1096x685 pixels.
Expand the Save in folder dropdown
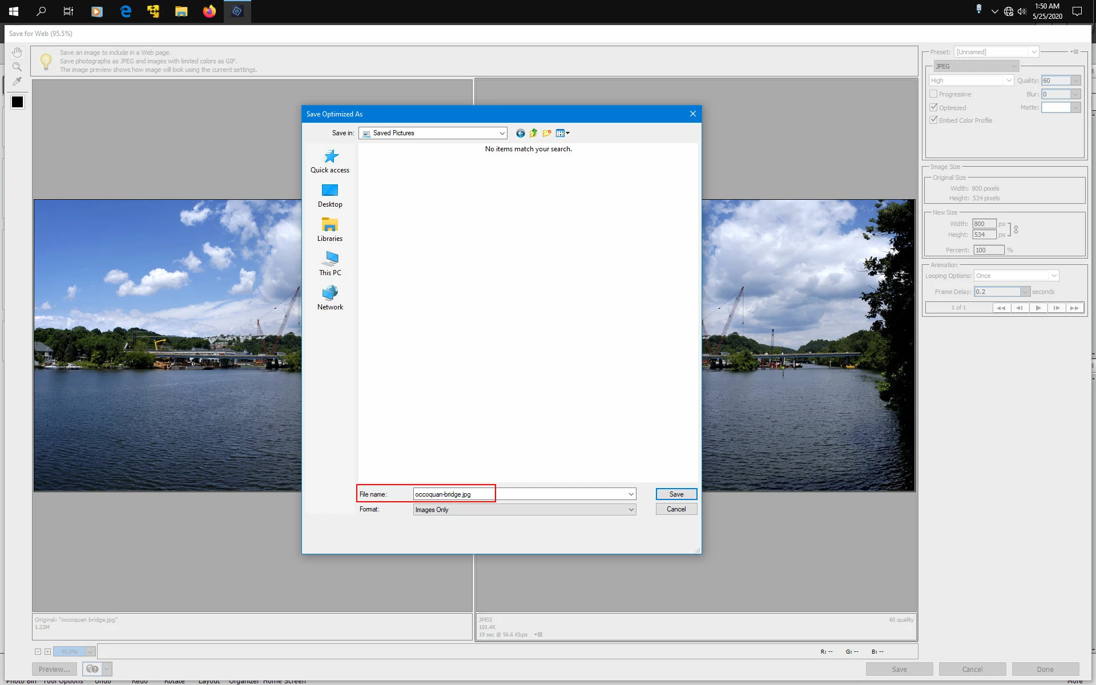[x=502, y=133]
